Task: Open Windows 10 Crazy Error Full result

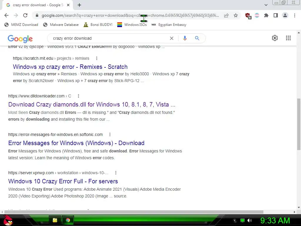Action: [63, 181]
